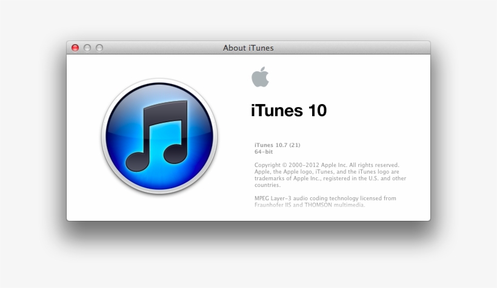Click the gray Apple logo
The image size is (497, 288).
260,77
